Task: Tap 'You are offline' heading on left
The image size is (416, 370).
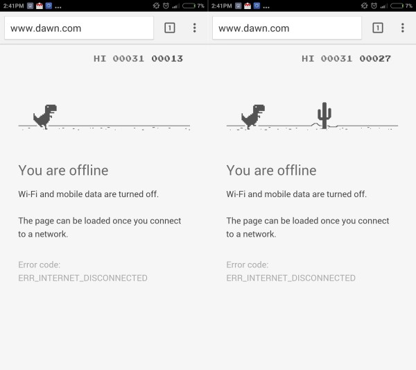Action: (63, 170)
